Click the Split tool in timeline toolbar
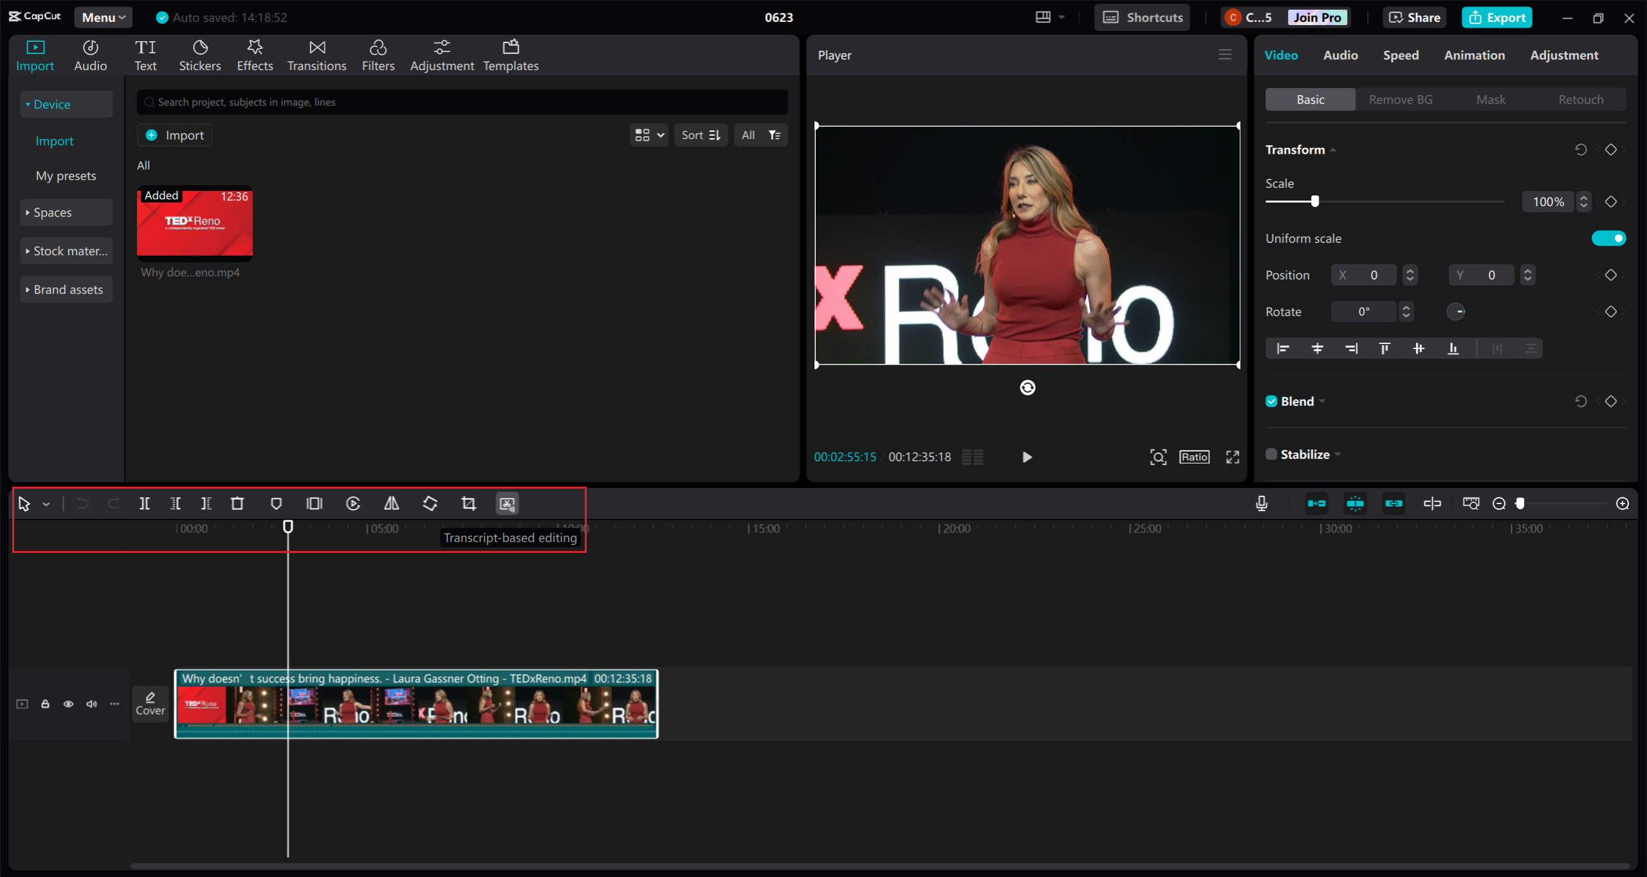The image size is (1647, 877). 145,503
